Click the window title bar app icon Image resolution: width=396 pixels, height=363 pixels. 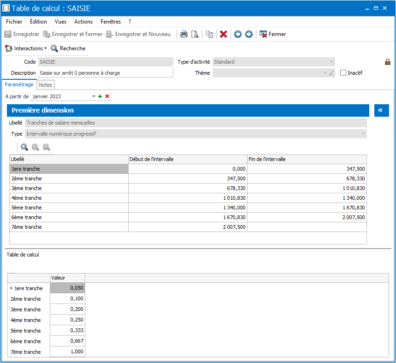pos(6,8)
